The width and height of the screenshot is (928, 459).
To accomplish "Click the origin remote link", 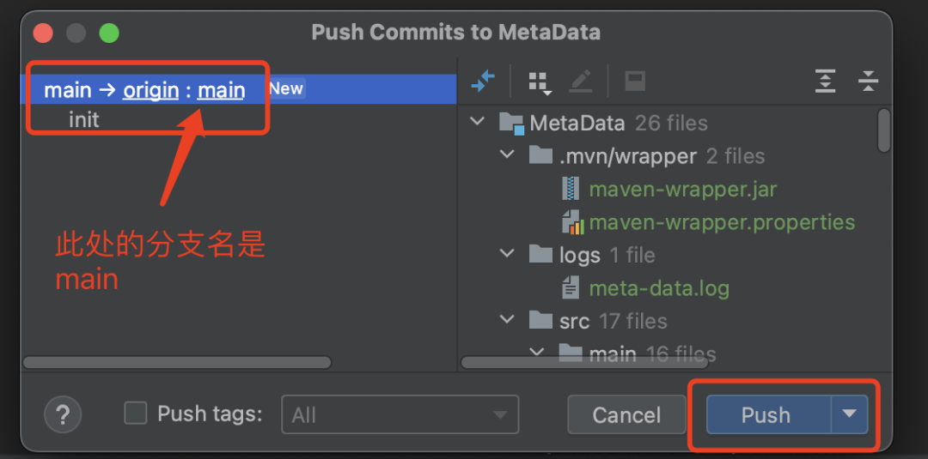I will (151, 90).
